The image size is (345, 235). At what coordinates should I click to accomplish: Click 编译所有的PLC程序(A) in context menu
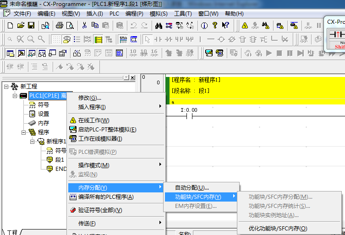pos(105,197)
